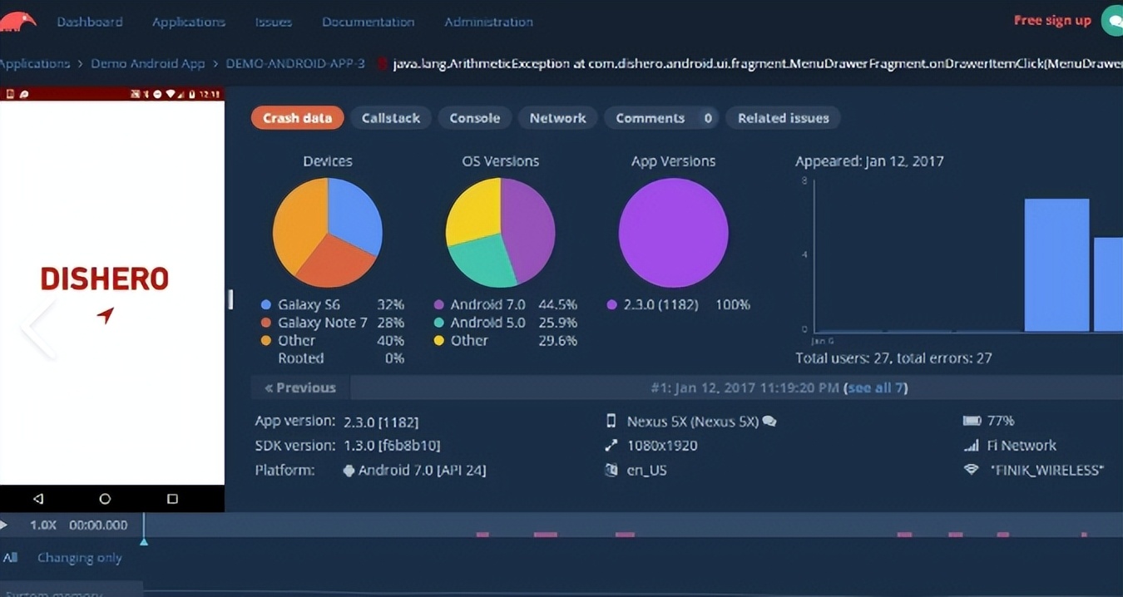
Task: Open Demo Android App breadcrumb link
Action: coord(148,64)
